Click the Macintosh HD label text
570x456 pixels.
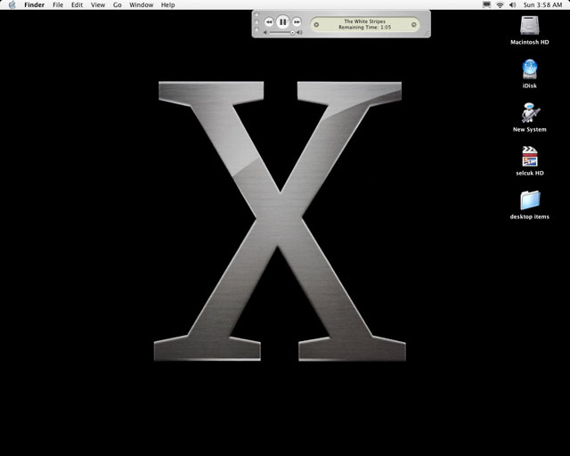coord(530,42)
